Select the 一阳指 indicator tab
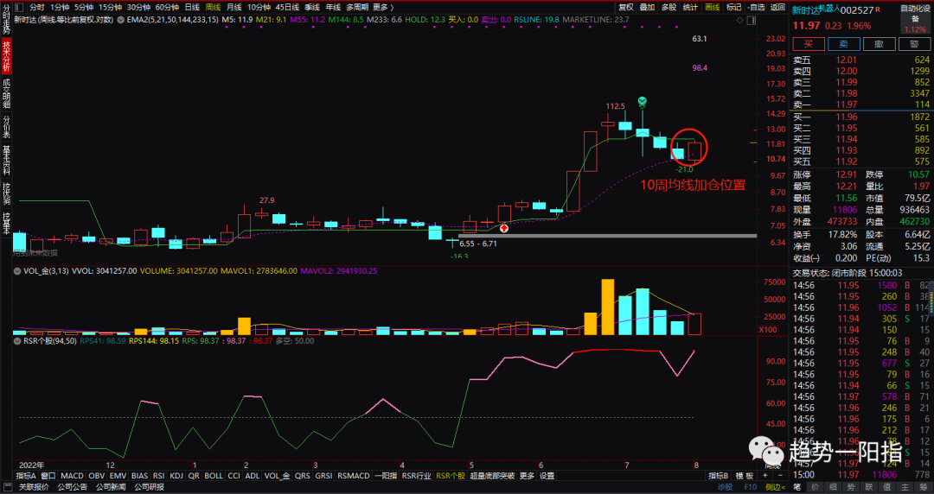934x494 pixels. [386, 476]
